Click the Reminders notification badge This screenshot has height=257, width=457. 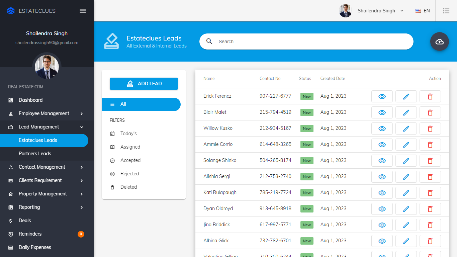coord(81,234)
